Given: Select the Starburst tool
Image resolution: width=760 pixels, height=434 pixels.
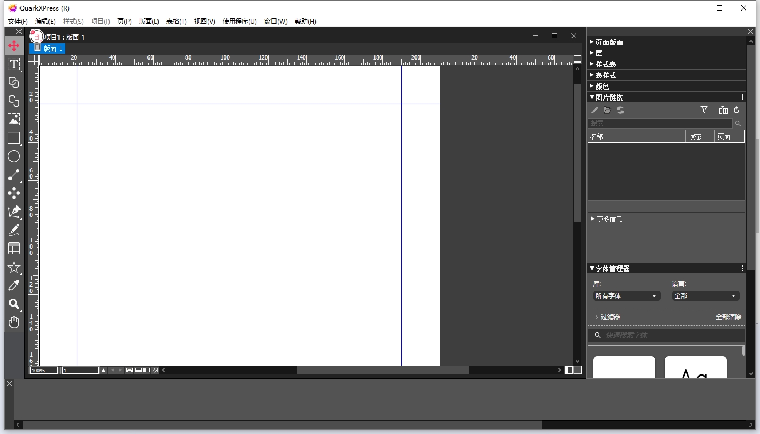Looking at the screenshot, I should pos(14,267).
